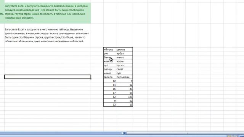Select the cell with value 0
The height and width of the screenshot is (137, 244).
coord(110,100)
